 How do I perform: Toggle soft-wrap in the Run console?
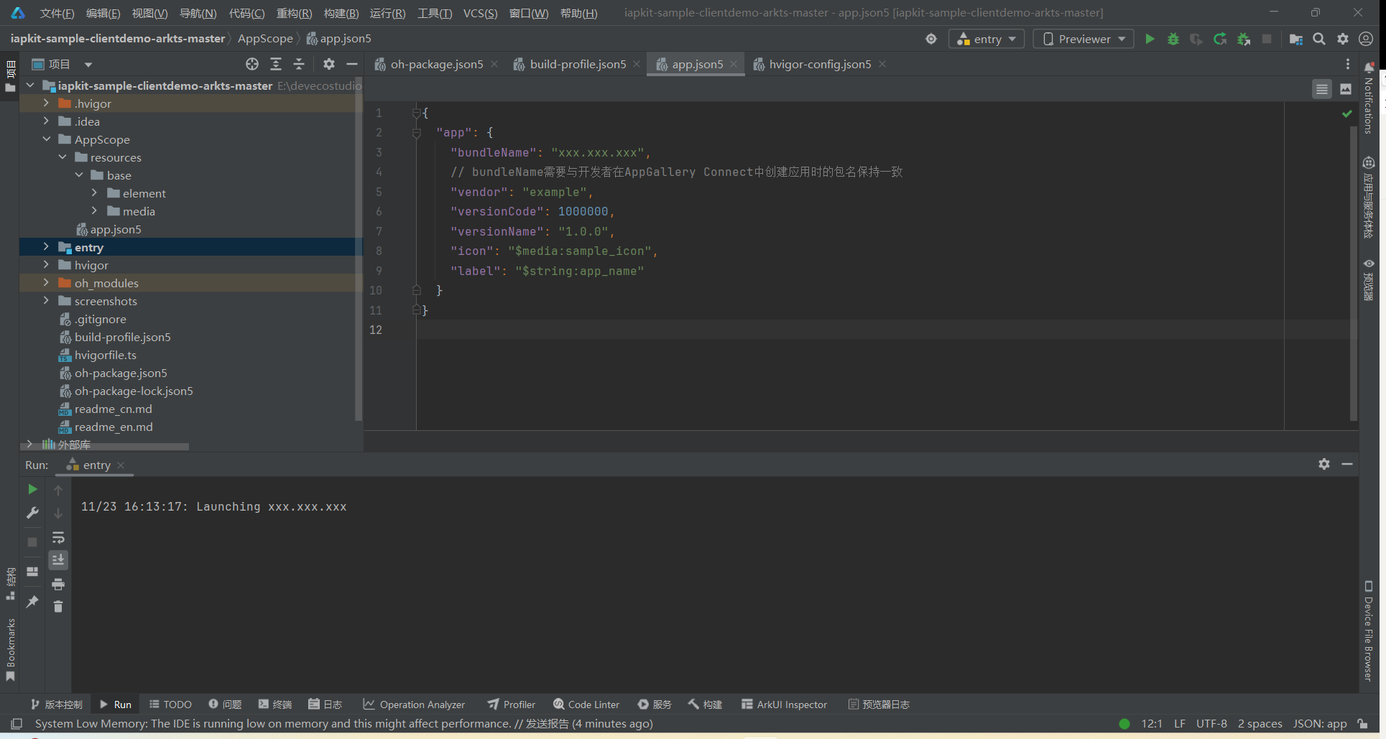pyautogui.click(x=58, y=537)
